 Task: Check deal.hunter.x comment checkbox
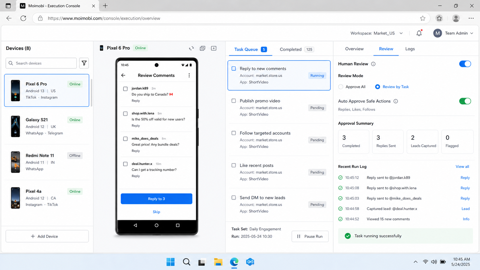[125, 164]
